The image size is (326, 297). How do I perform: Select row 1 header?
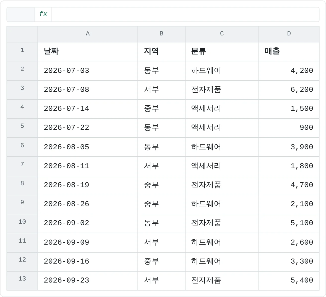click(22, 52)
